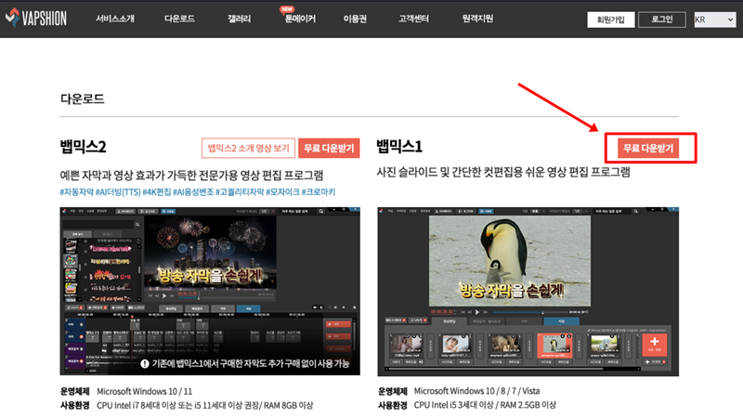Screen dimensions: 743x419
Task: Click the 뱁믹스1 penguin screenshot
Action: coord(528,292)
